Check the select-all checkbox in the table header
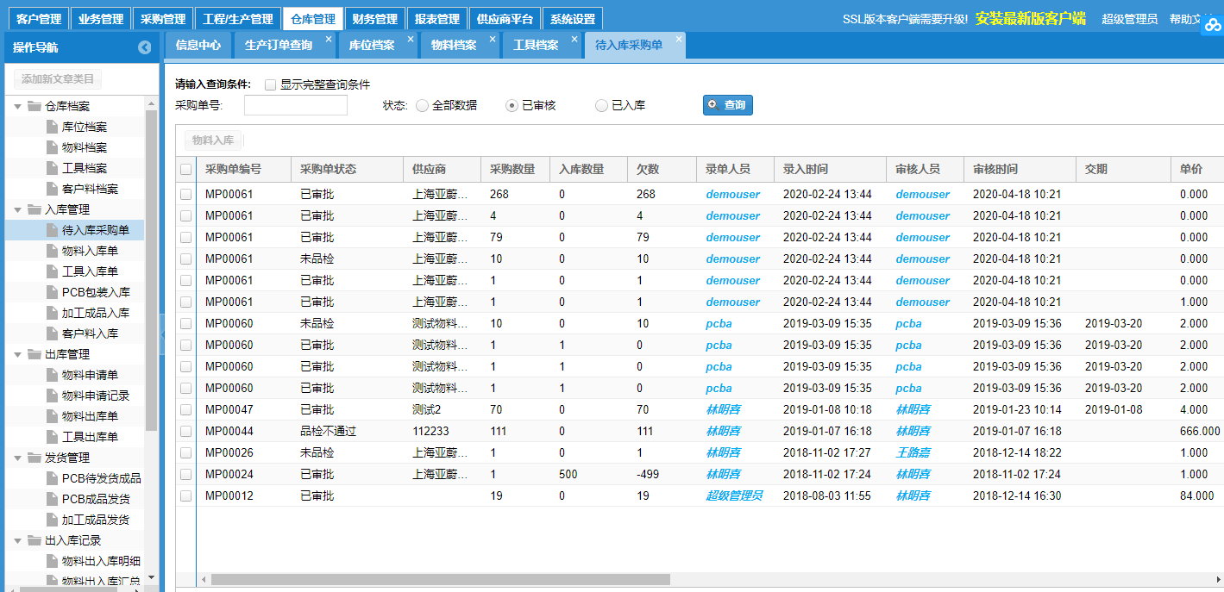Screen dimensions: 1224x592 (x=185, y=169)
